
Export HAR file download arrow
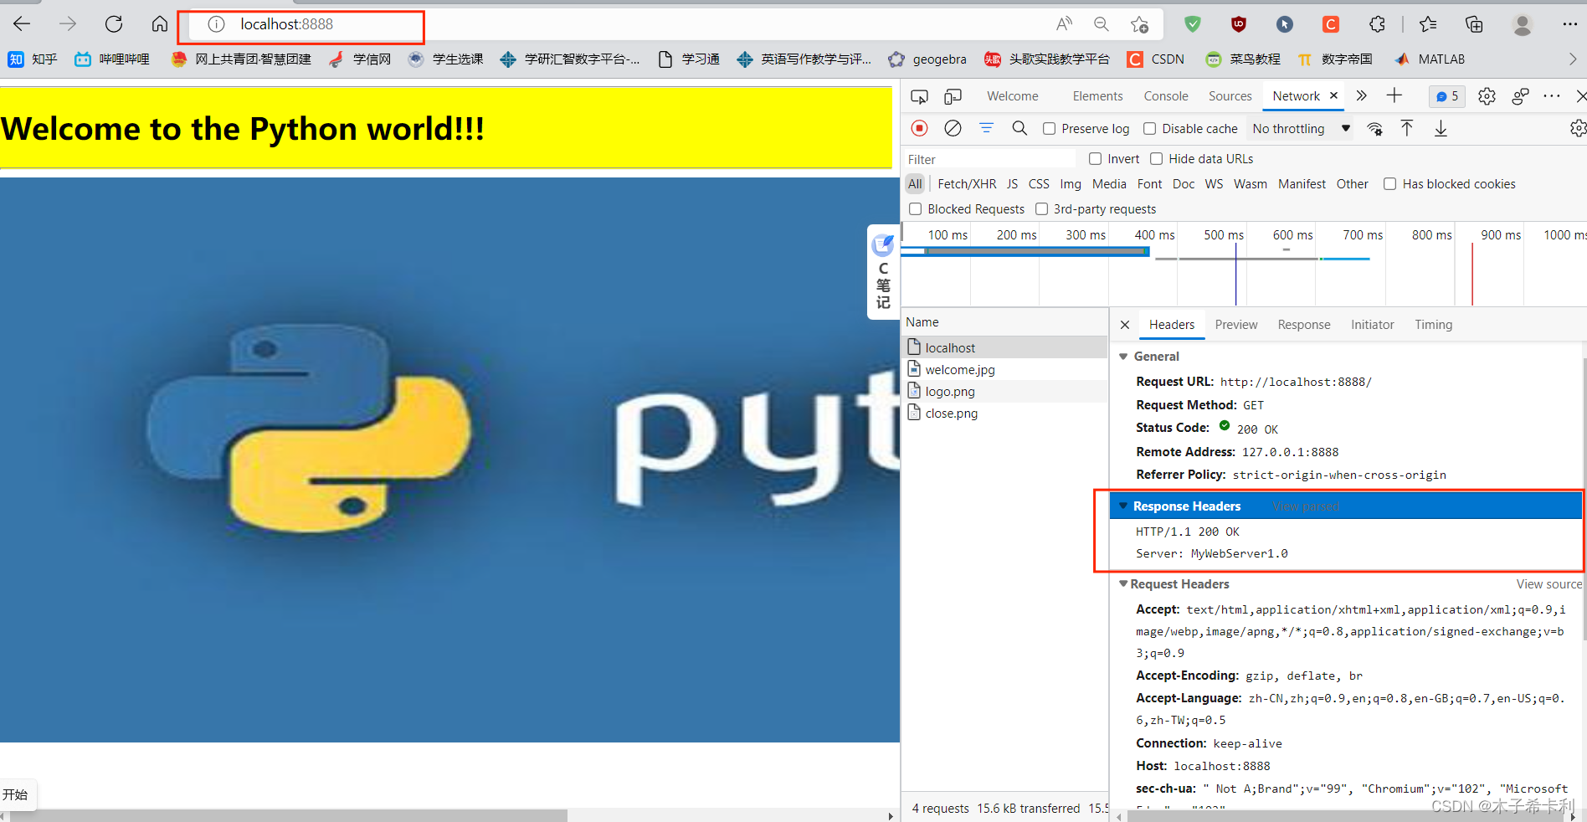coord(1441,128)
